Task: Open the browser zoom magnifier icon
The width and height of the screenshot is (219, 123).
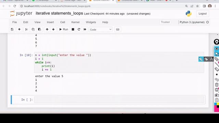Action: tap(186, 6)
